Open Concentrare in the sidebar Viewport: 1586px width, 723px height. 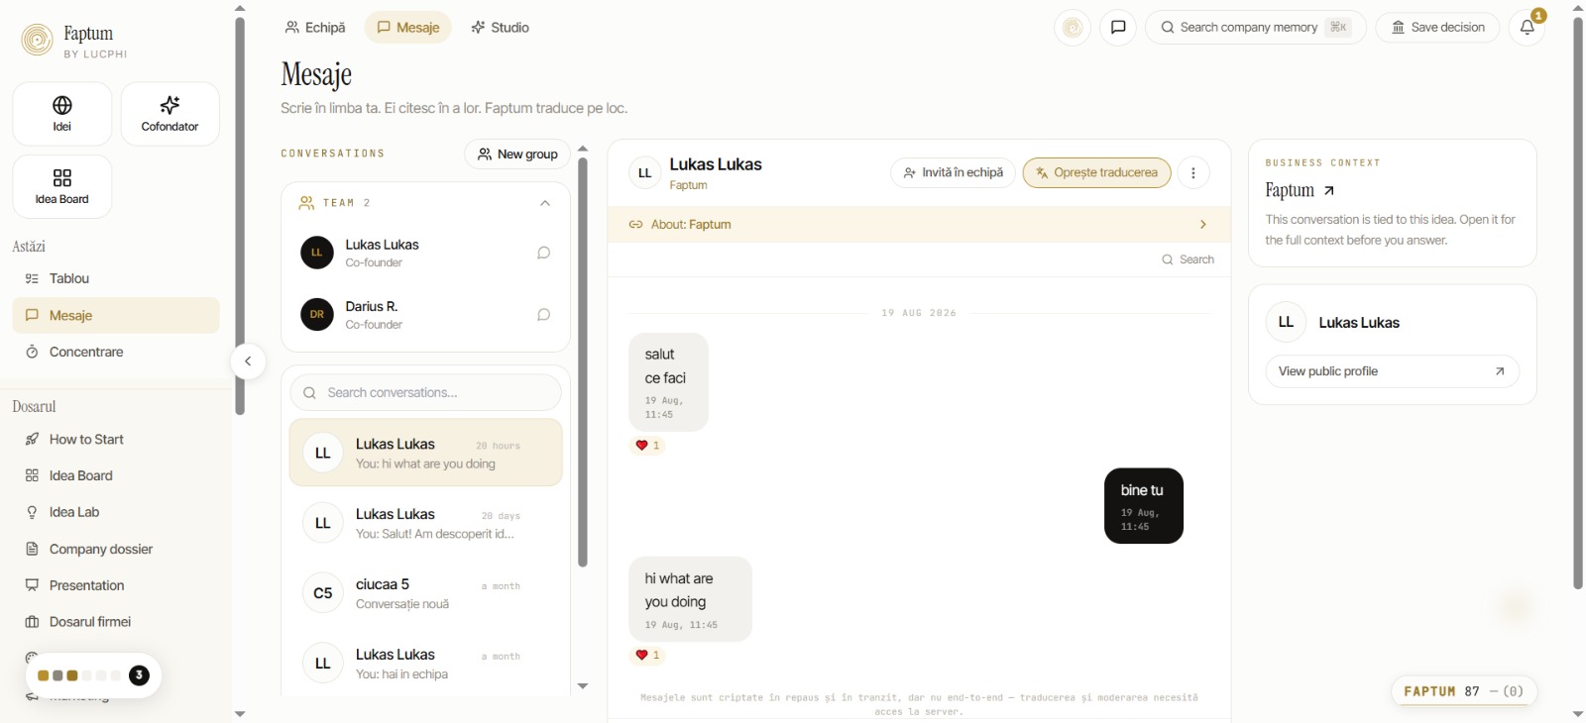tap(116, 352)
